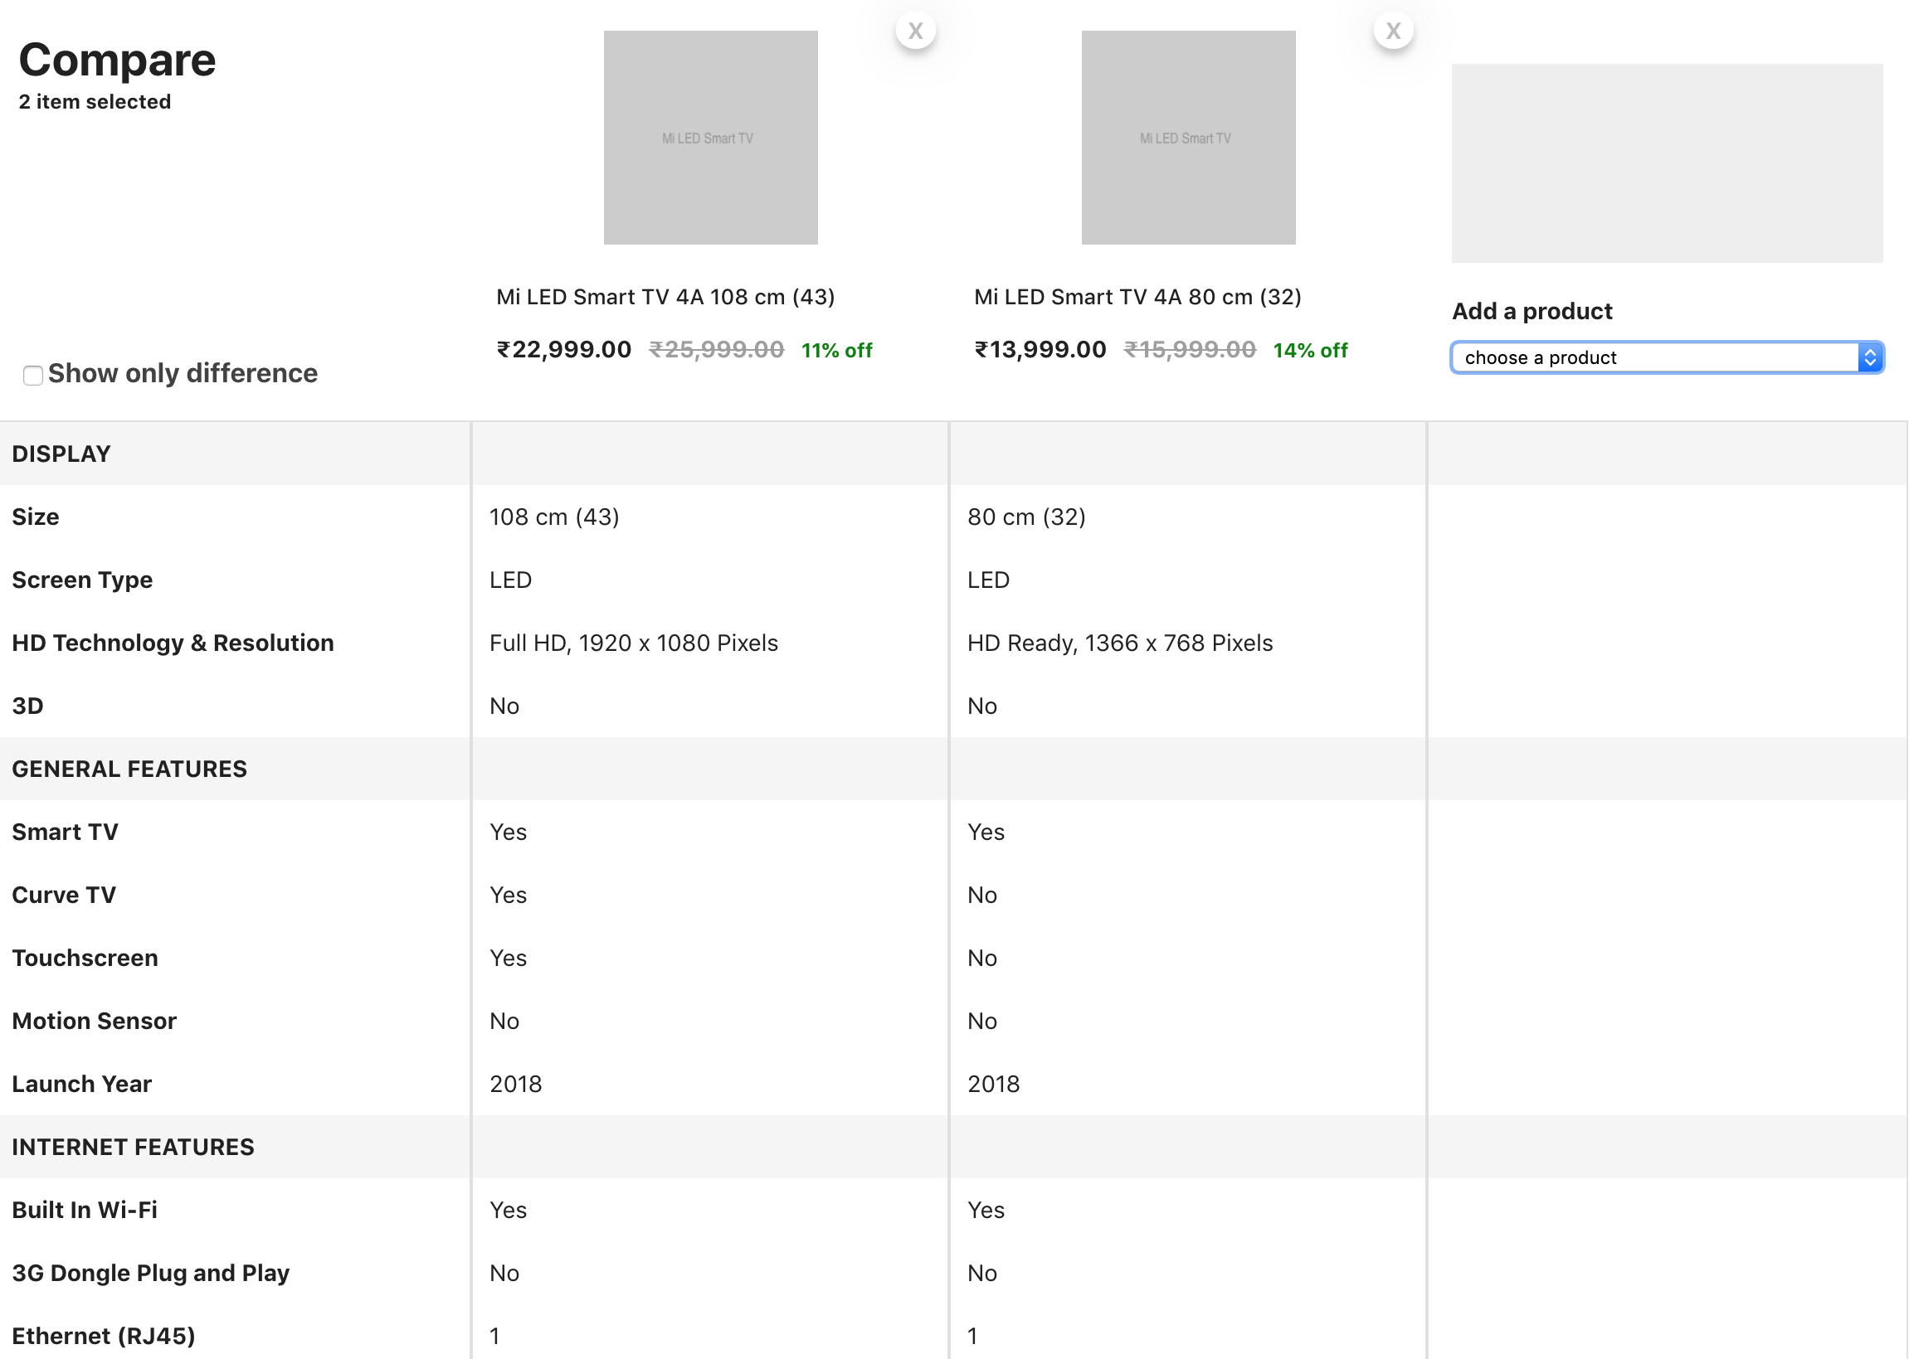The image size is (1909, 1359).
Task: Select the GENERAL FEATURES section header
Action: pos(129,769)
